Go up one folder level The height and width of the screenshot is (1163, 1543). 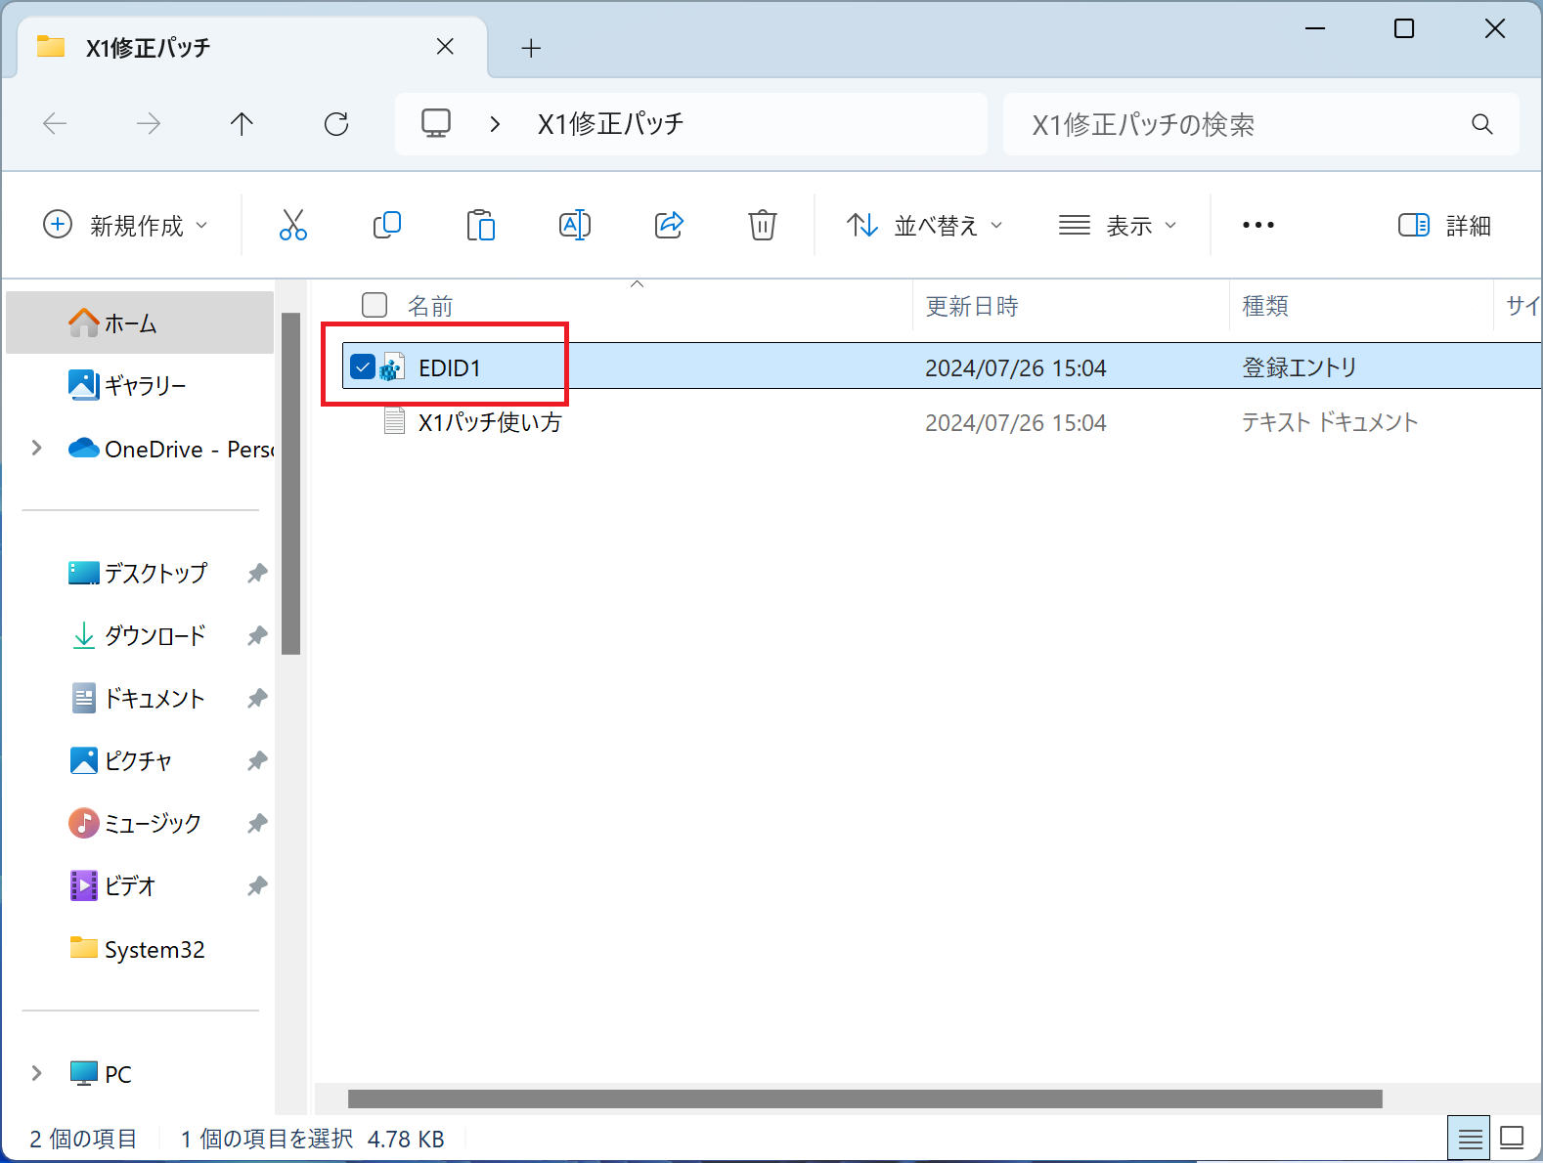tap(242, 124)
